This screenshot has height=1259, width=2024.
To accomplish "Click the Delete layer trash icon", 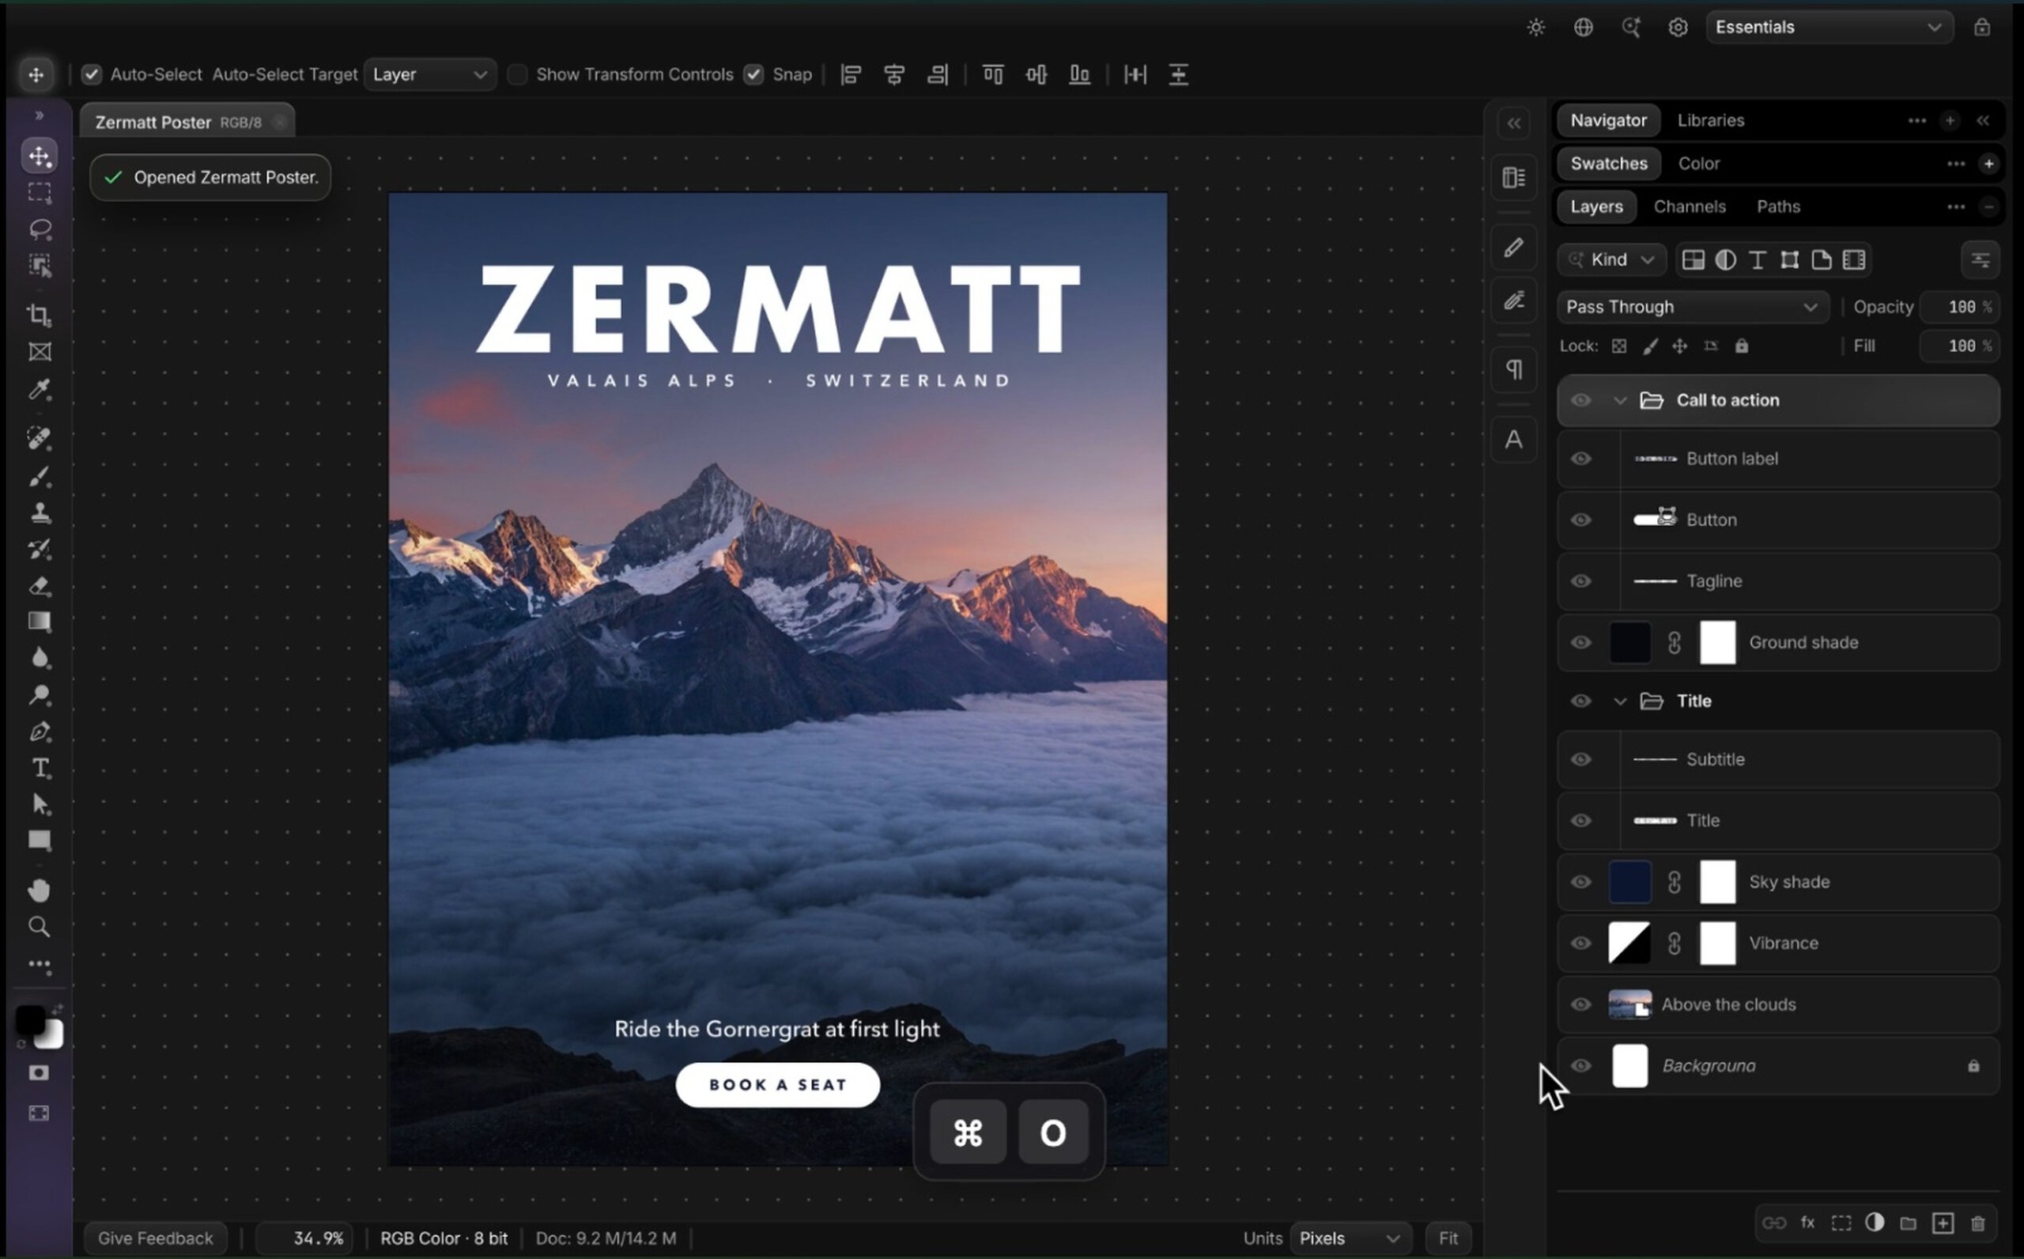I will (x=1978, y=1223).
